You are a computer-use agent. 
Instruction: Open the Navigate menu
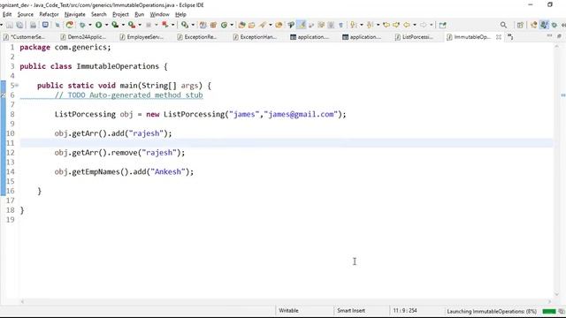pos(74,14)
